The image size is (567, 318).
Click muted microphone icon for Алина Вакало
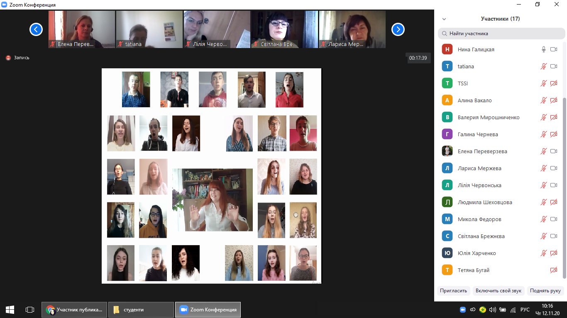543,101
